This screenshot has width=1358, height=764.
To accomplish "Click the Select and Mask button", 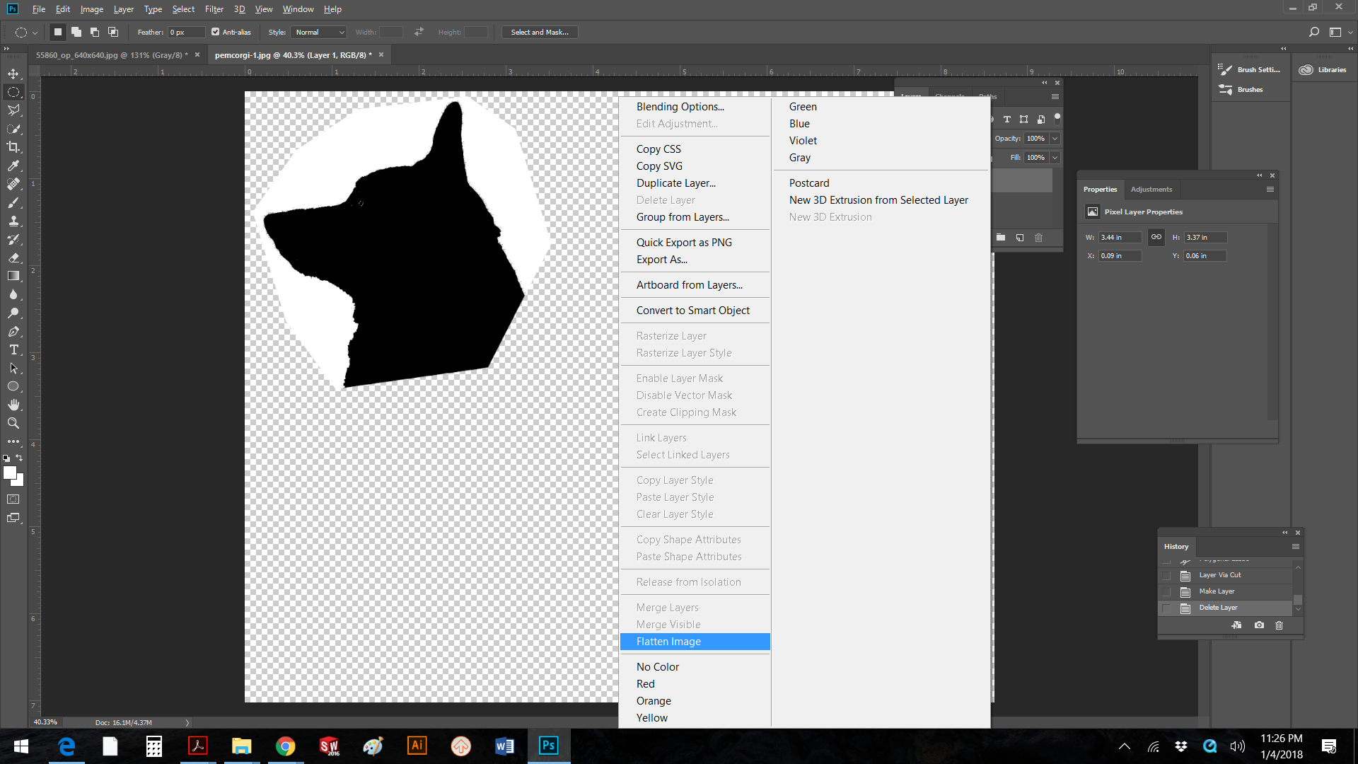I will click(x=540, y=32).
